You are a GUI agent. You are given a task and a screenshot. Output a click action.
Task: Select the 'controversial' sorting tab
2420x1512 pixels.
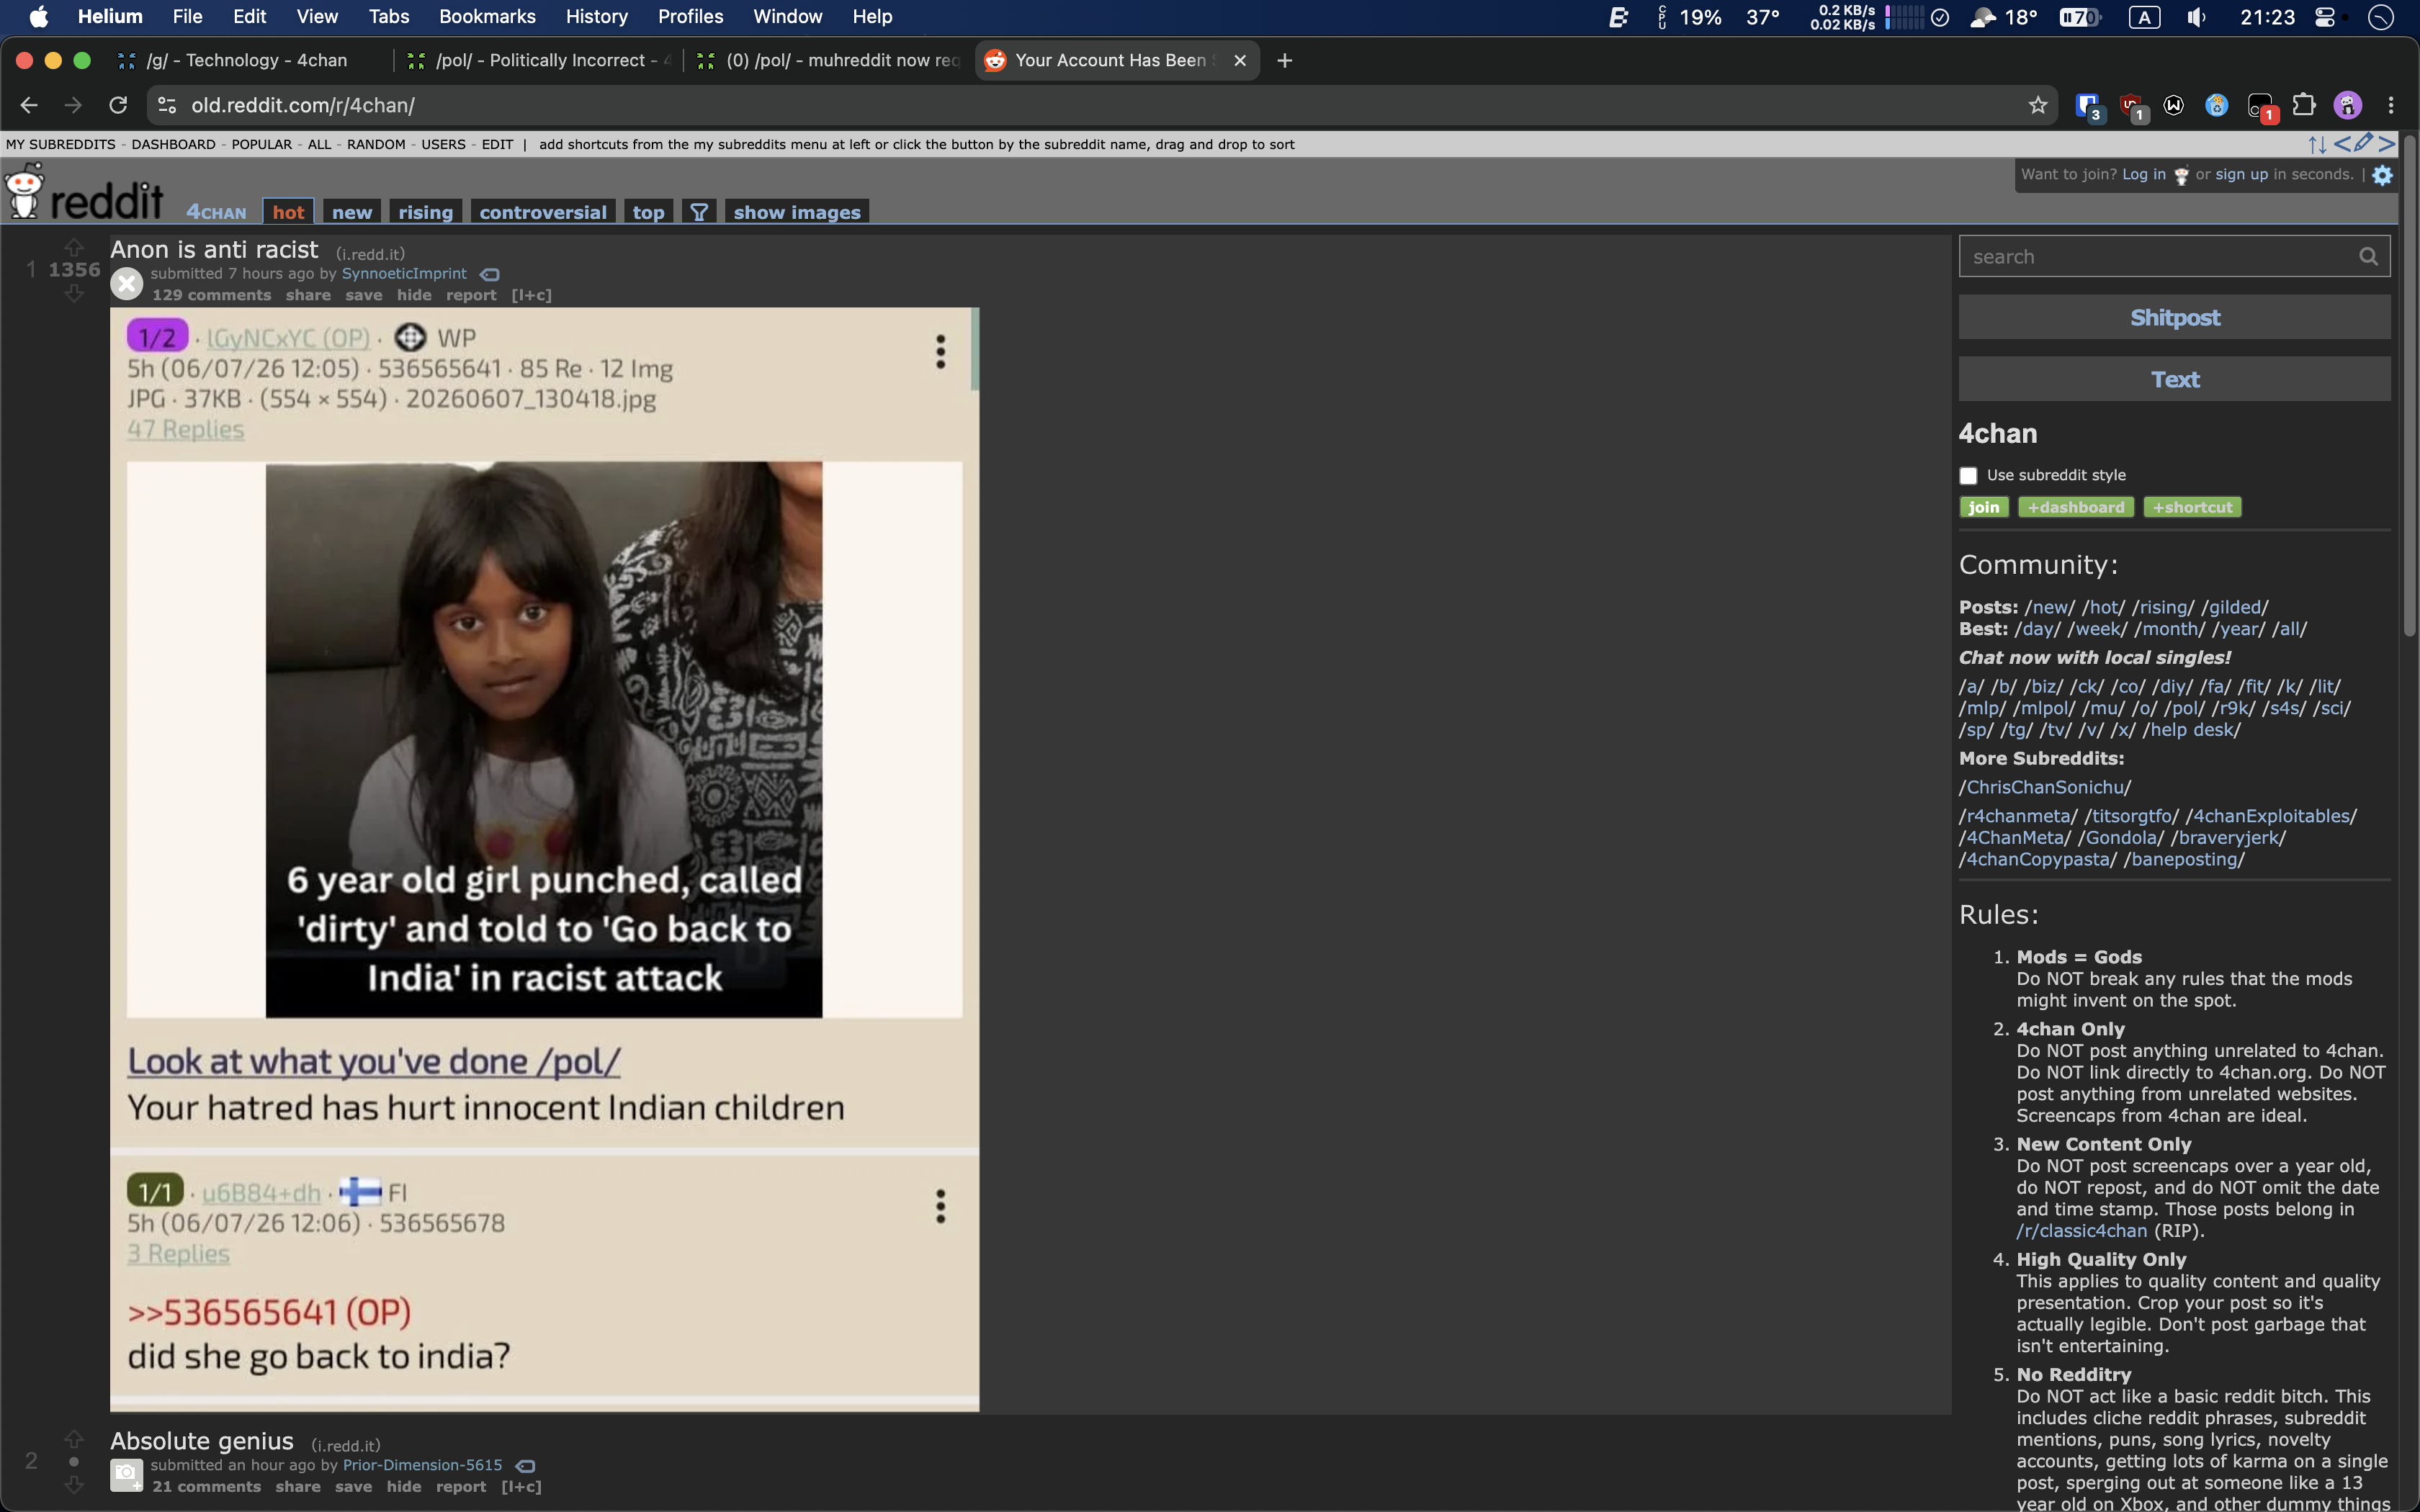(x=543, y=212)
